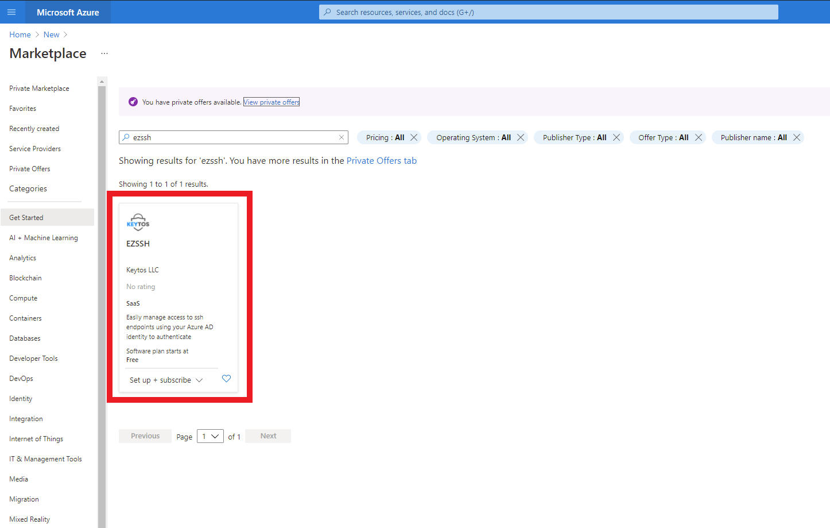
Task: Select Mixed Reality category
Action: pos(29,519)
